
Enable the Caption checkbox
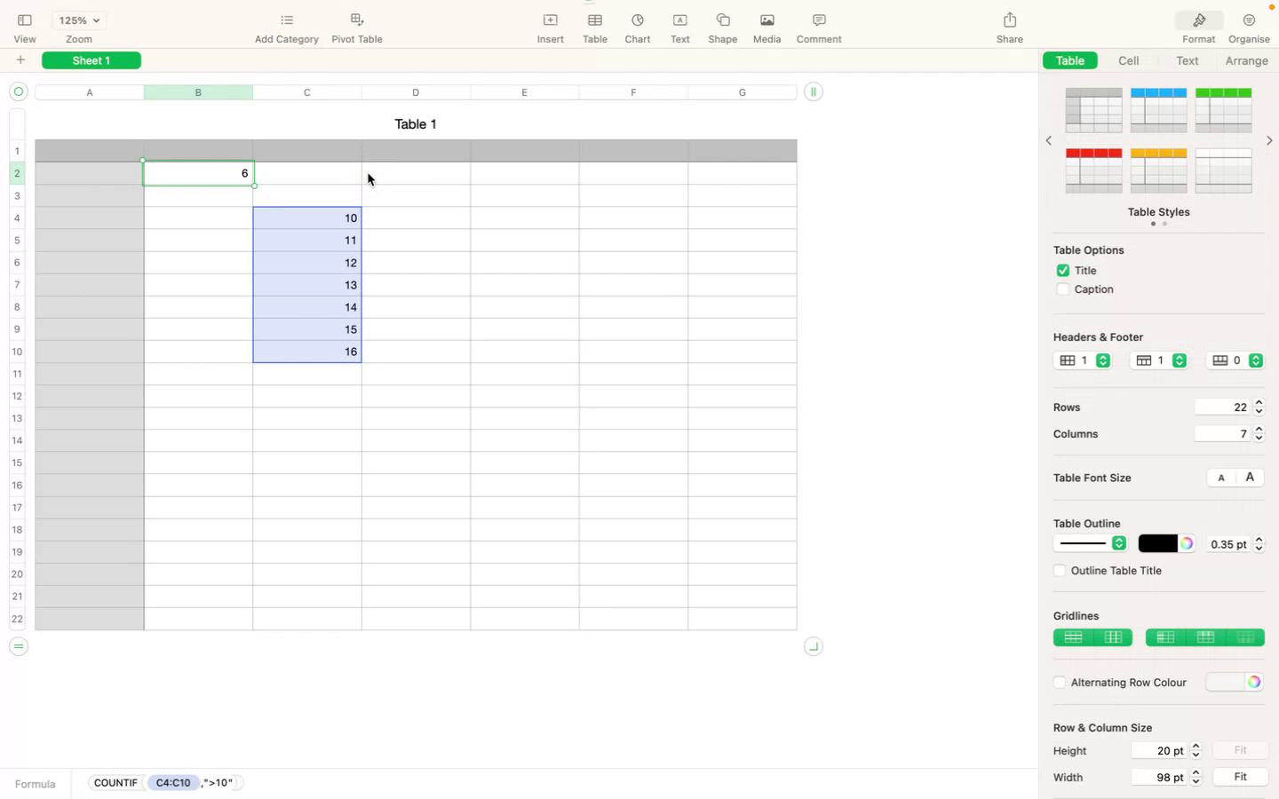point(1063,289)
